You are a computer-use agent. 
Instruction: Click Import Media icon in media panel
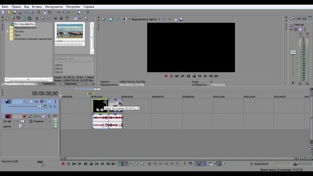click(x=7, y=19)
